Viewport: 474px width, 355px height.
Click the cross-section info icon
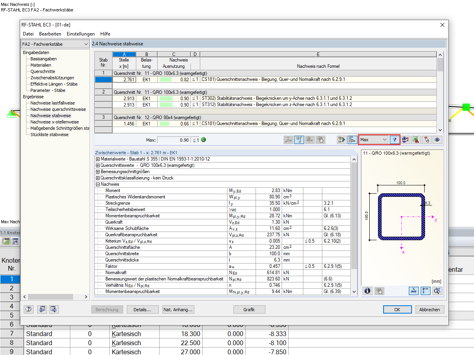click(x=368, y=291)
